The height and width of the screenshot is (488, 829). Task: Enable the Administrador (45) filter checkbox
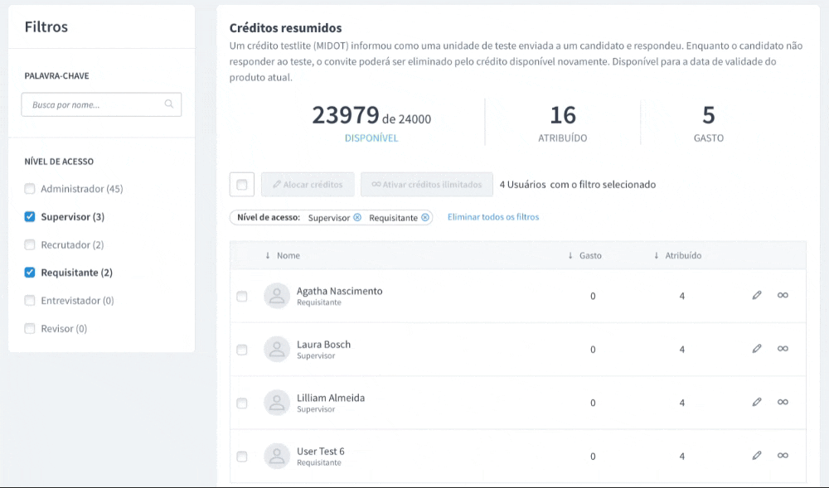tap(30, 188)
